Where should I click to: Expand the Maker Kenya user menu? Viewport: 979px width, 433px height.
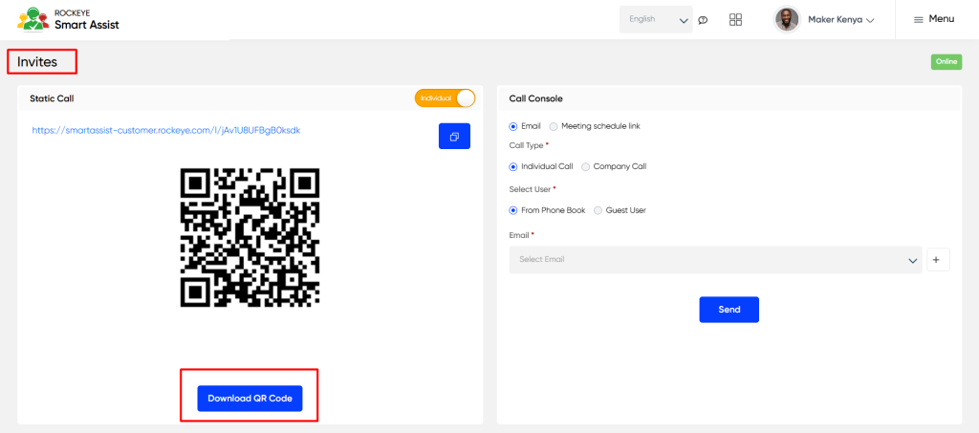click(841, 20)
